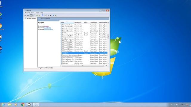
Task: Open the Help menu
Action: [42, 13]
